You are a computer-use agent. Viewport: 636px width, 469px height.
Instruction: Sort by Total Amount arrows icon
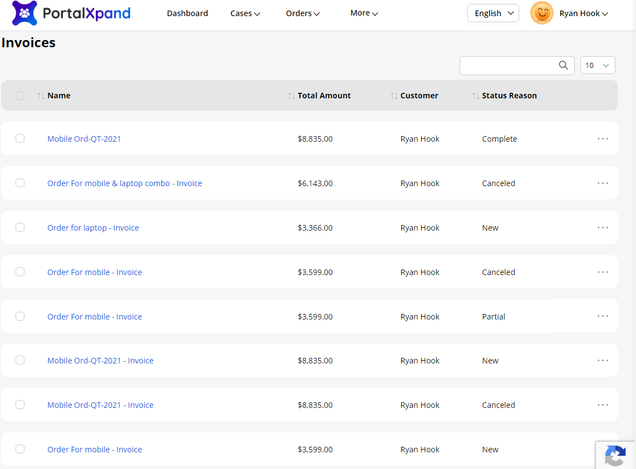tap(291, 96)
